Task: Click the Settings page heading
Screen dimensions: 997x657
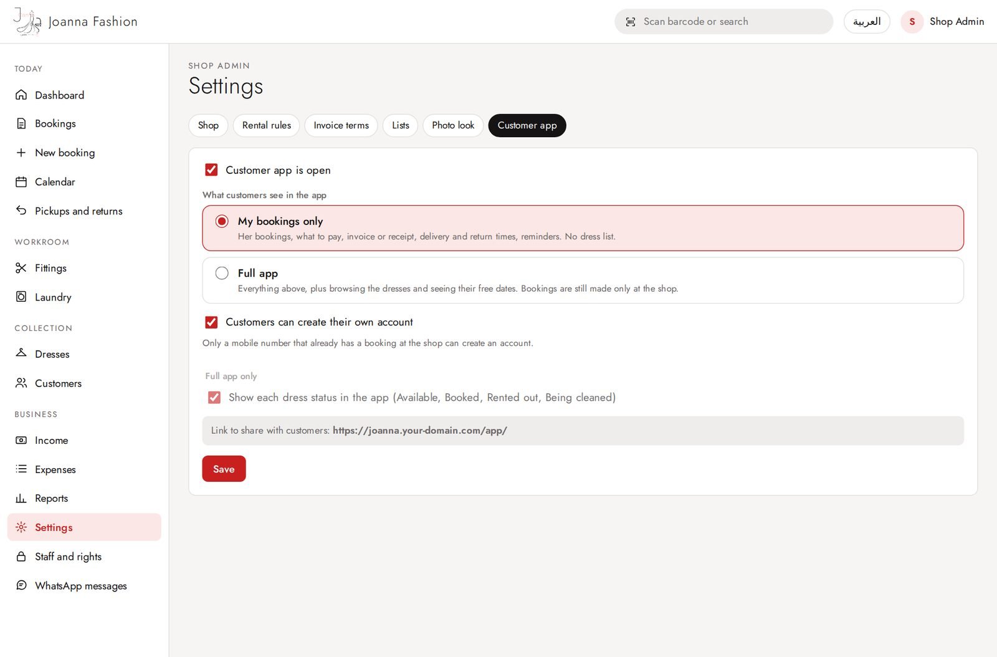Action: click(226, 86)
